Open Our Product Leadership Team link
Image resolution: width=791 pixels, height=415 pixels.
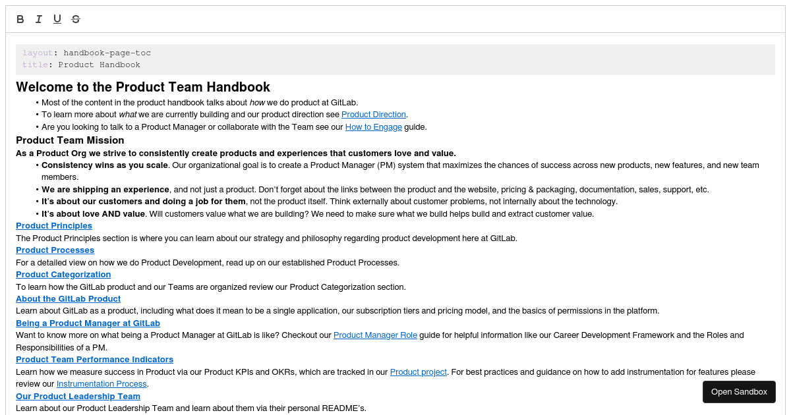click(x=78, y=396)
